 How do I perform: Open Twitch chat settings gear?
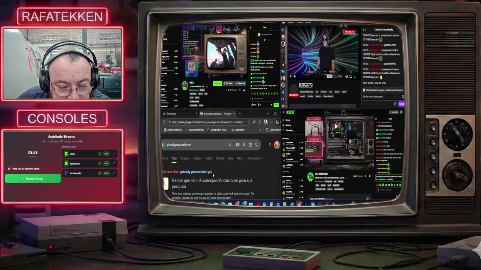point(395,104)
